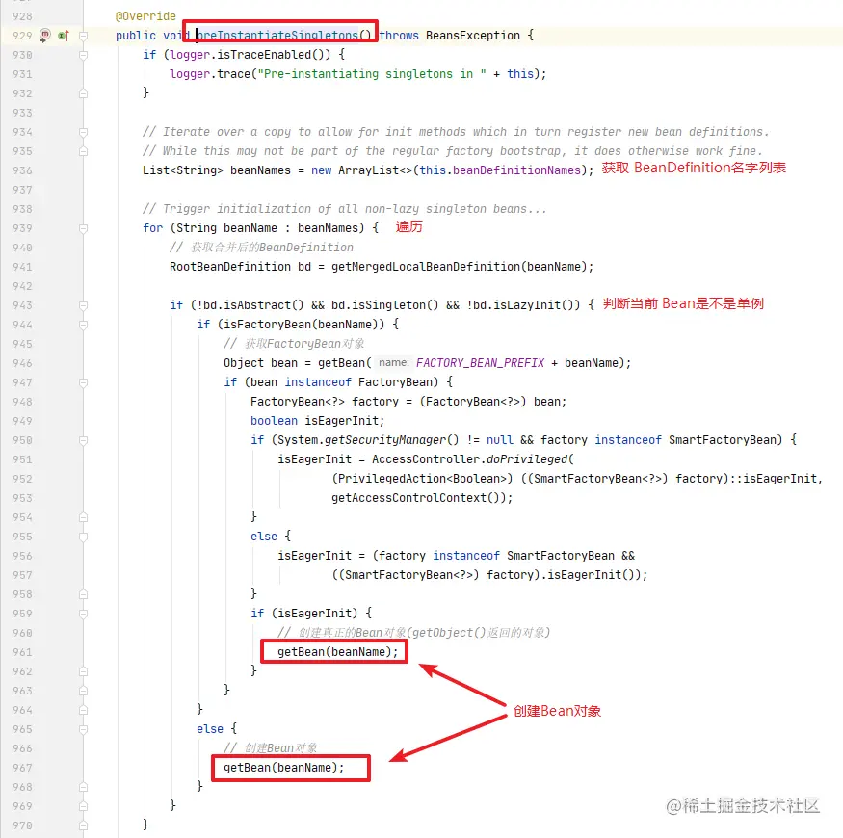Screen dimensions: 843x838
Task: Click boolean isEagerInit declaration on line 949
Action: [317, 421]
